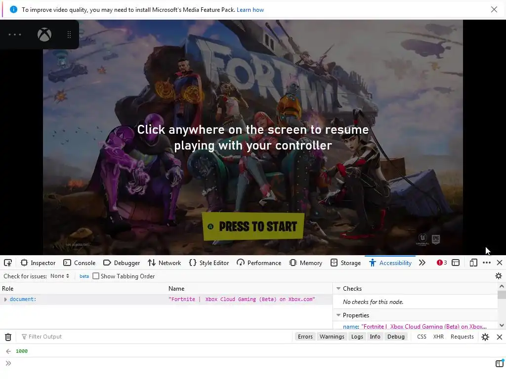Toggle the XHR filter
506x379 pixels.
tap(438, 337)
